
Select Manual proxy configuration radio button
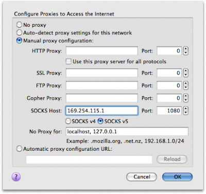coord(19,41)
